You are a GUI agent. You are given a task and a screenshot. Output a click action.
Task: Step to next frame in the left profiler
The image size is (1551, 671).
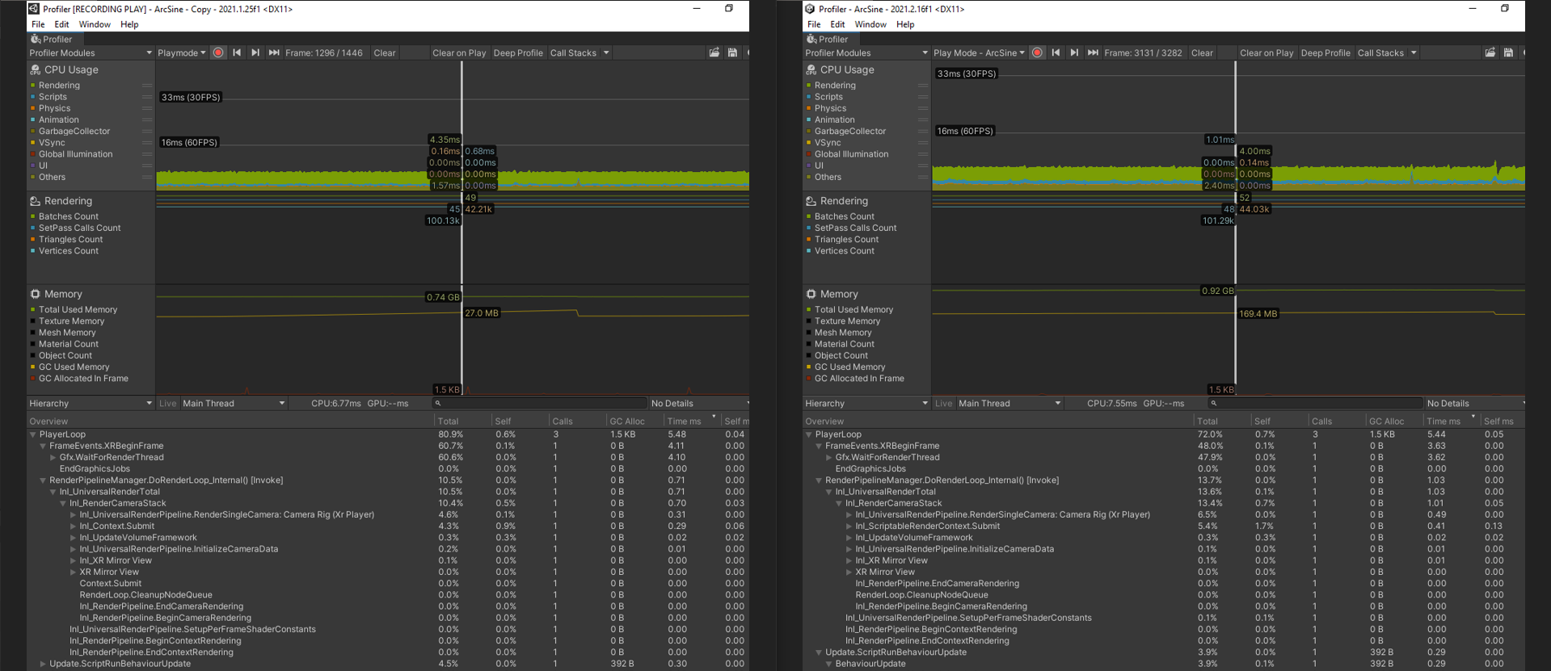tap(255, 52)
